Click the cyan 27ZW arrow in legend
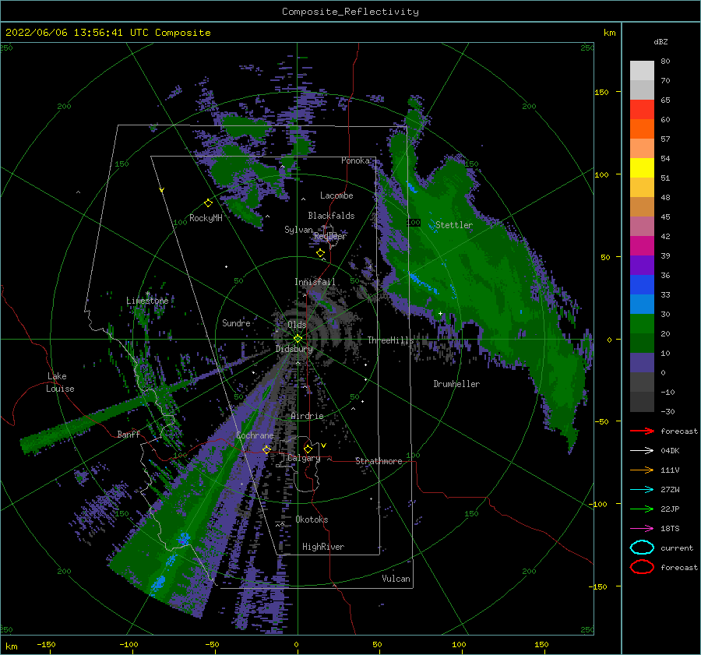701x655 pixels. [x=642, y=490]
